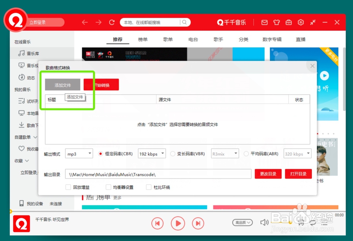353x241 pixels.
Task: Click the 状态 column header
Action: [299, 100]
